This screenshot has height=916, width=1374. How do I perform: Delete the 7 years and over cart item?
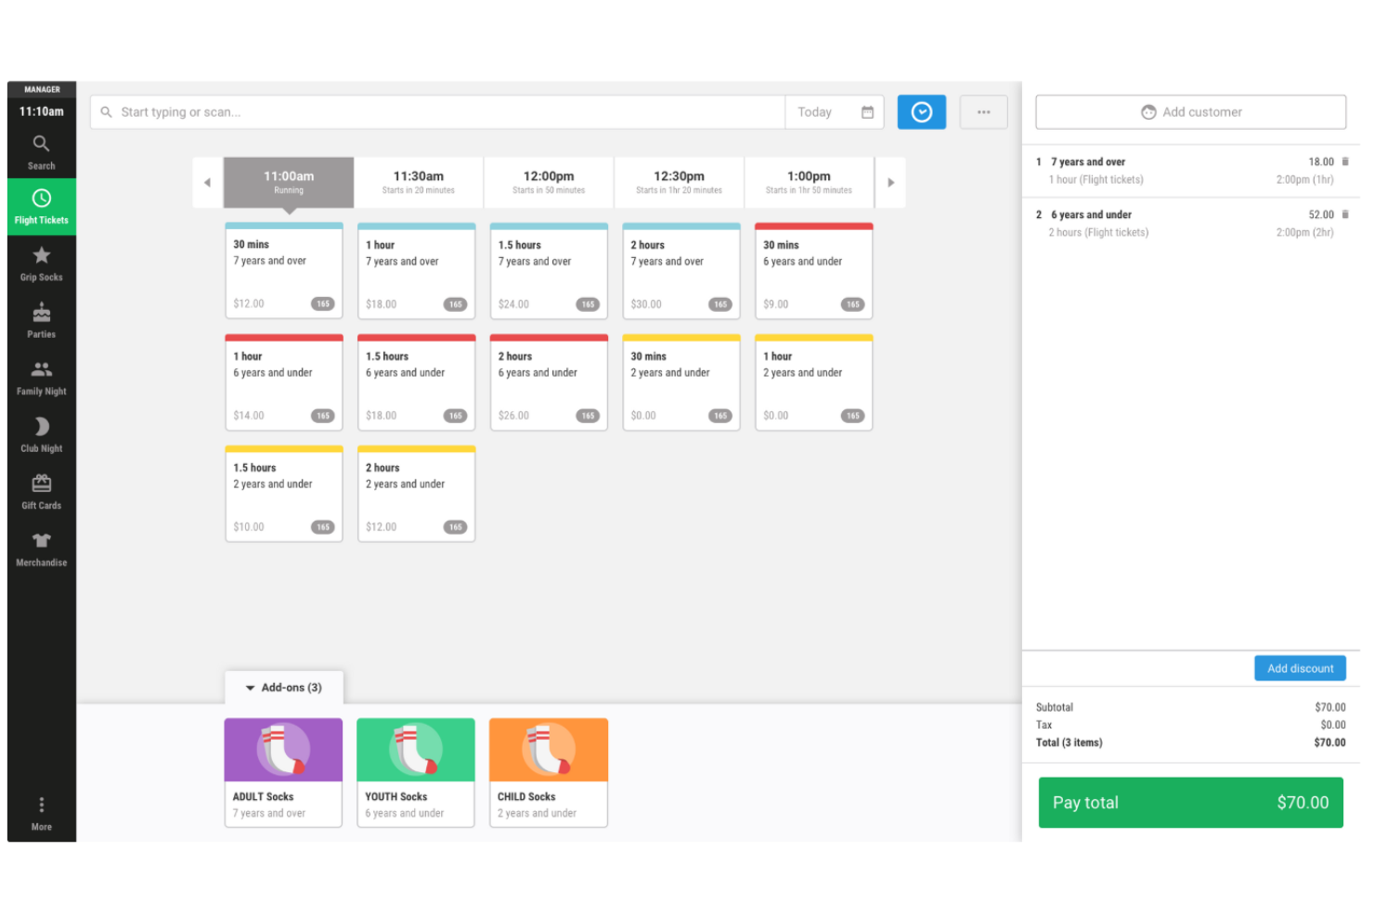(1346, 161)
